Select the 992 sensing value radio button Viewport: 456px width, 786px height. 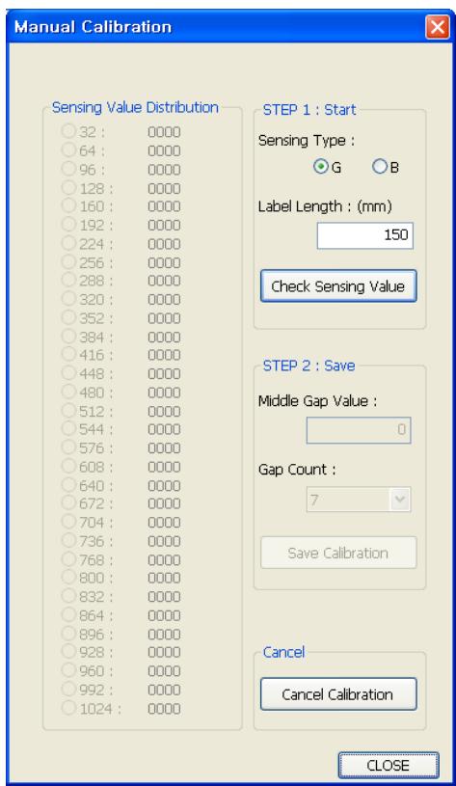(68, 689)
